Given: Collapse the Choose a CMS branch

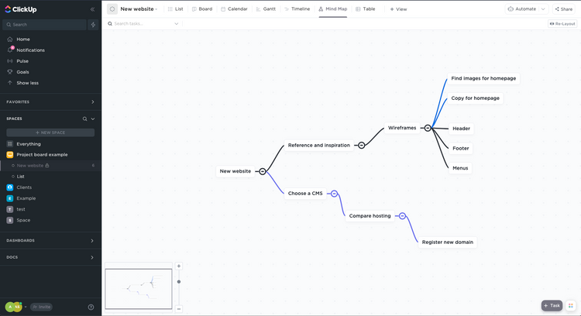Looking at the screenshot, I should 334,194.
